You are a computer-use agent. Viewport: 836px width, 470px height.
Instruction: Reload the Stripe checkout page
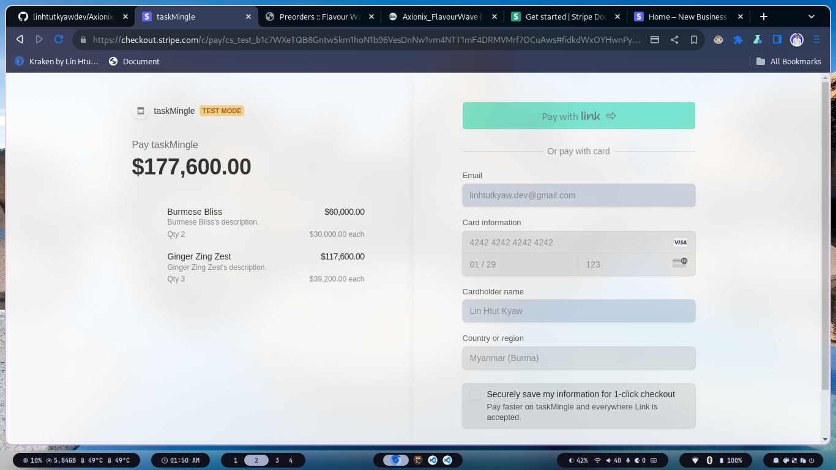[x=59, y=39]
